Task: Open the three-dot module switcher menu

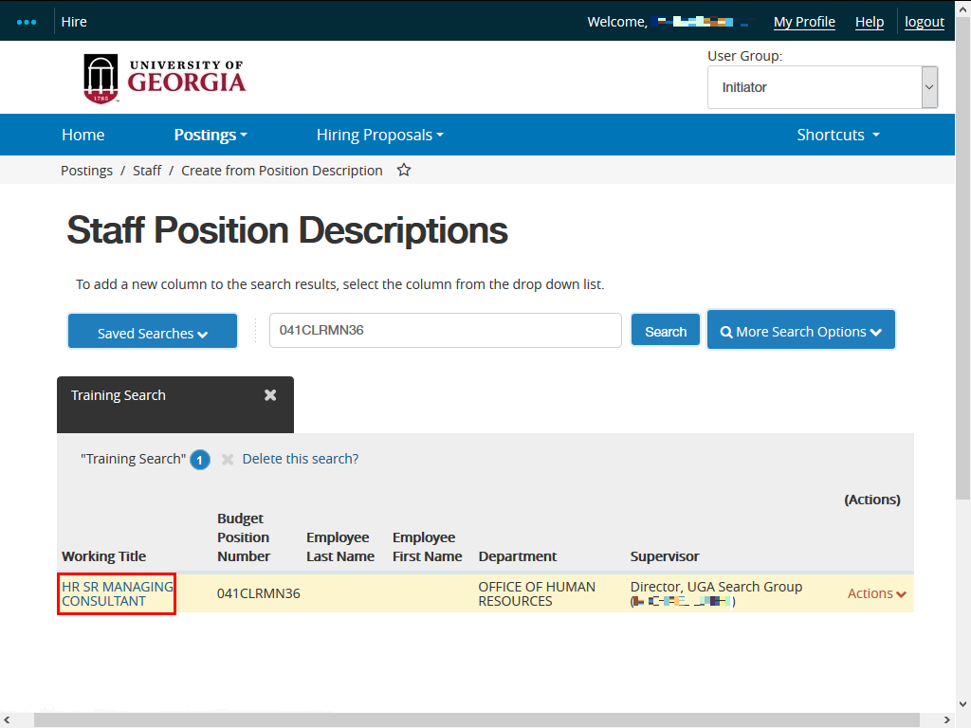Action: tap(27, 22)
